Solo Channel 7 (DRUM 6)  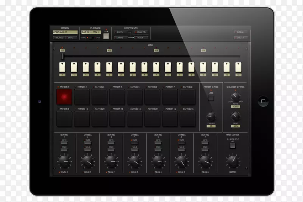click(x=205, y=150)
